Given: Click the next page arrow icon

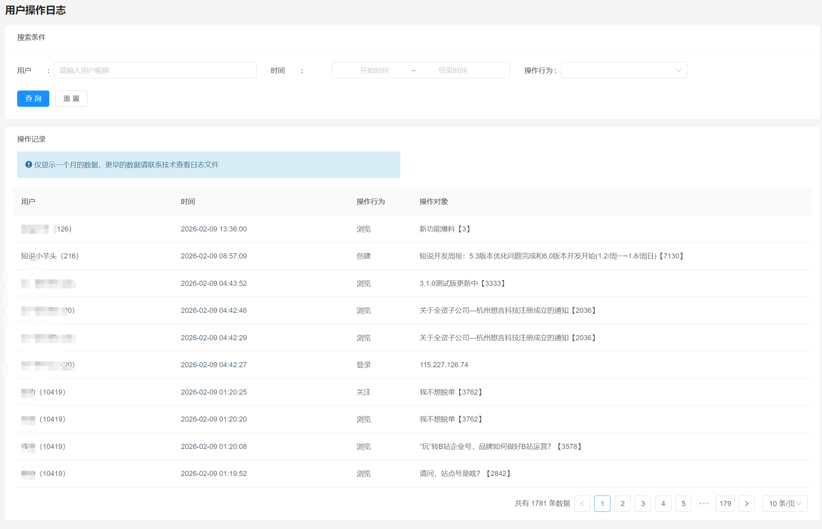Looking at the screenshot, I should pyautogui.click(x=746, y=504).
